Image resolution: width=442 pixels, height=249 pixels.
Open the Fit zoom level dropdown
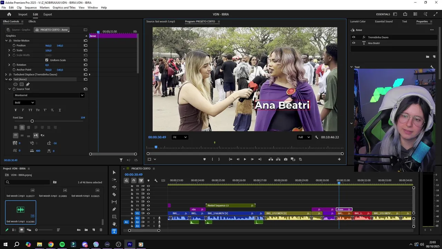[x=180, y=137]
